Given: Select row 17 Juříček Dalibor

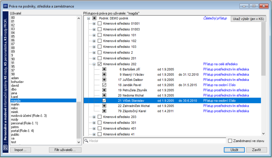Looking at the screenshot, I should 172,80.
